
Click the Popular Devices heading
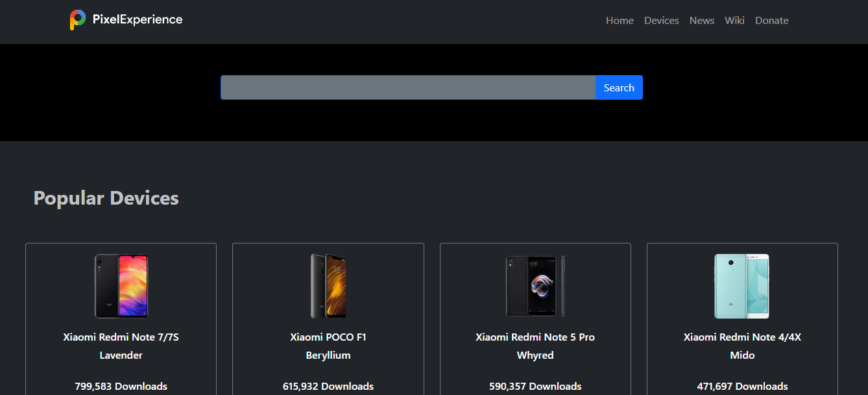tap(106, 198)
